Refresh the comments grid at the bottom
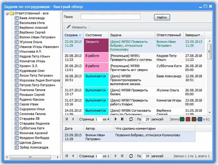 pos(131,156)
